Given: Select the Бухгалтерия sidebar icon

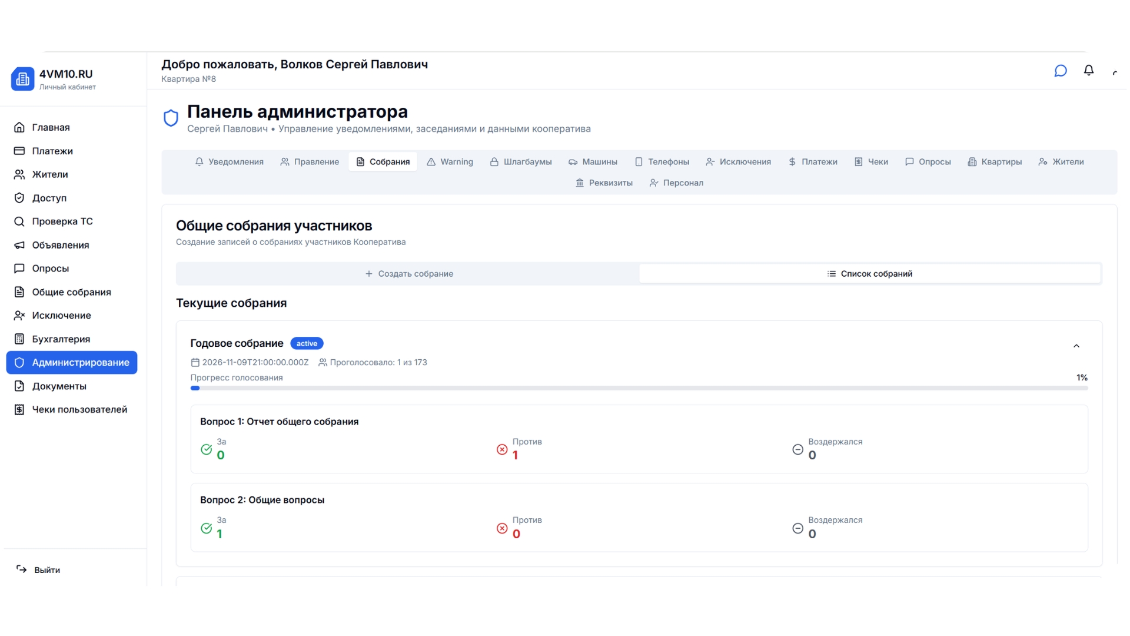Looking at the screenshot, I should click(x=19, y=339).
